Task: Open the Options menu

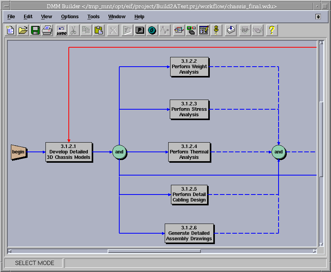Action: point(70,17)
